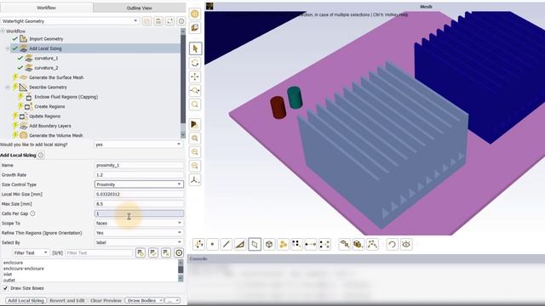This screenshot has height=306, width=545.
Task: Toggle the Draw Size Boxes checkbox
Action: pyautogui.click(x=5, y=288)
